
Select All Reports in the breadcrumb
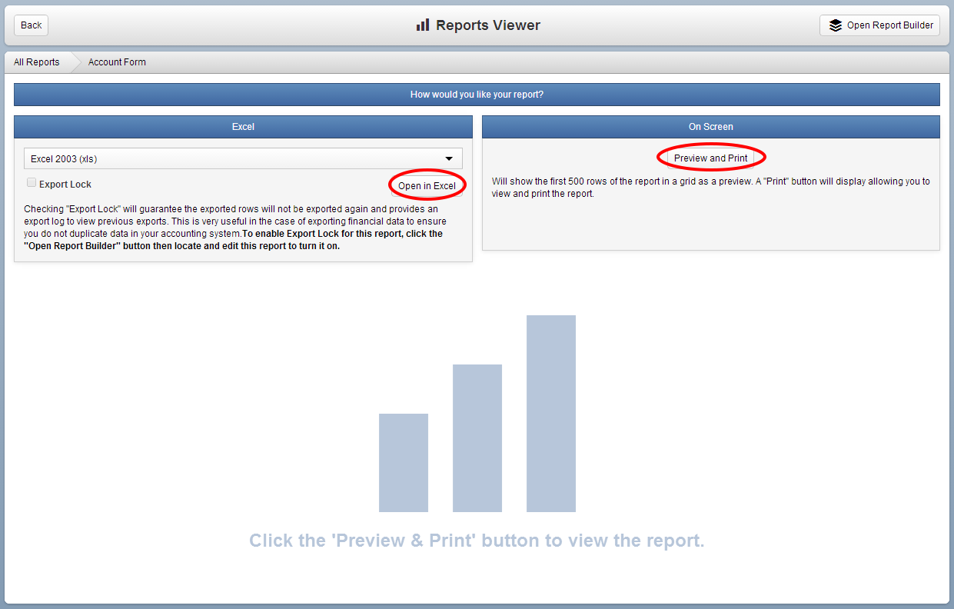click(x=35, y=62)
